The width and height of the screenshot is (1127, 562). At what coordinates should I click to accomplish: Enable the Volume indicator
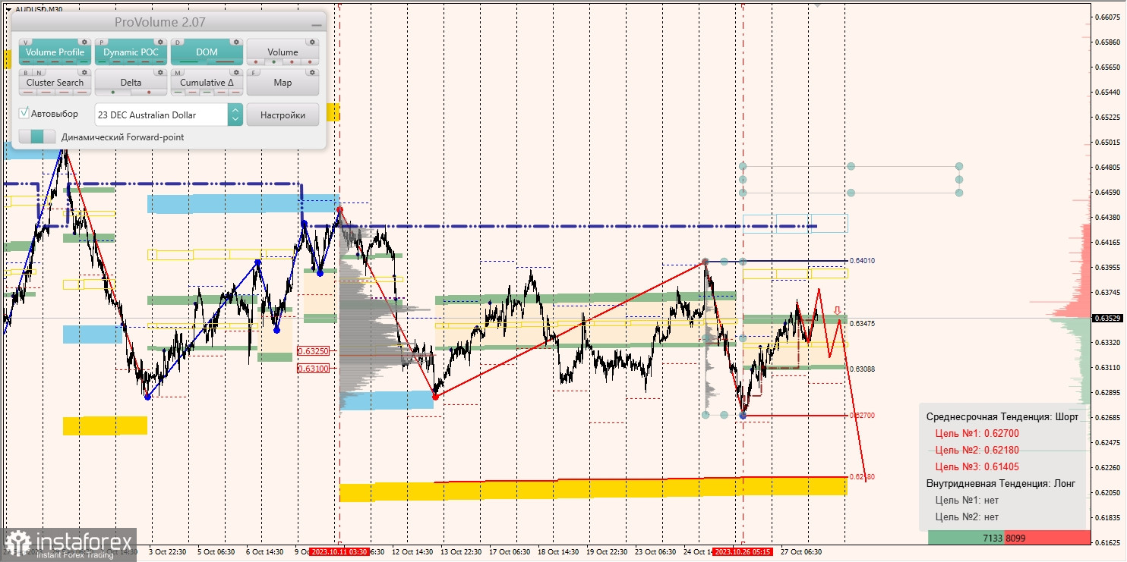pyautogui.click(x=283, y=52)
